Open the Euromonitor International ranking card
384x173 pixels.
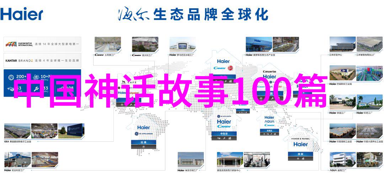pyautogui.click(x=42, y=44)
